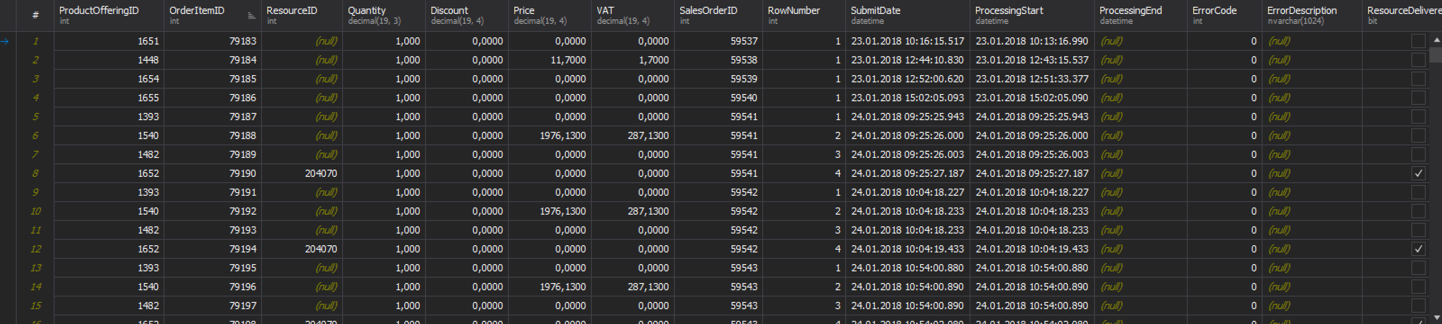
Task: Click the ProcessingStart column header
Action: [1032, 15]
